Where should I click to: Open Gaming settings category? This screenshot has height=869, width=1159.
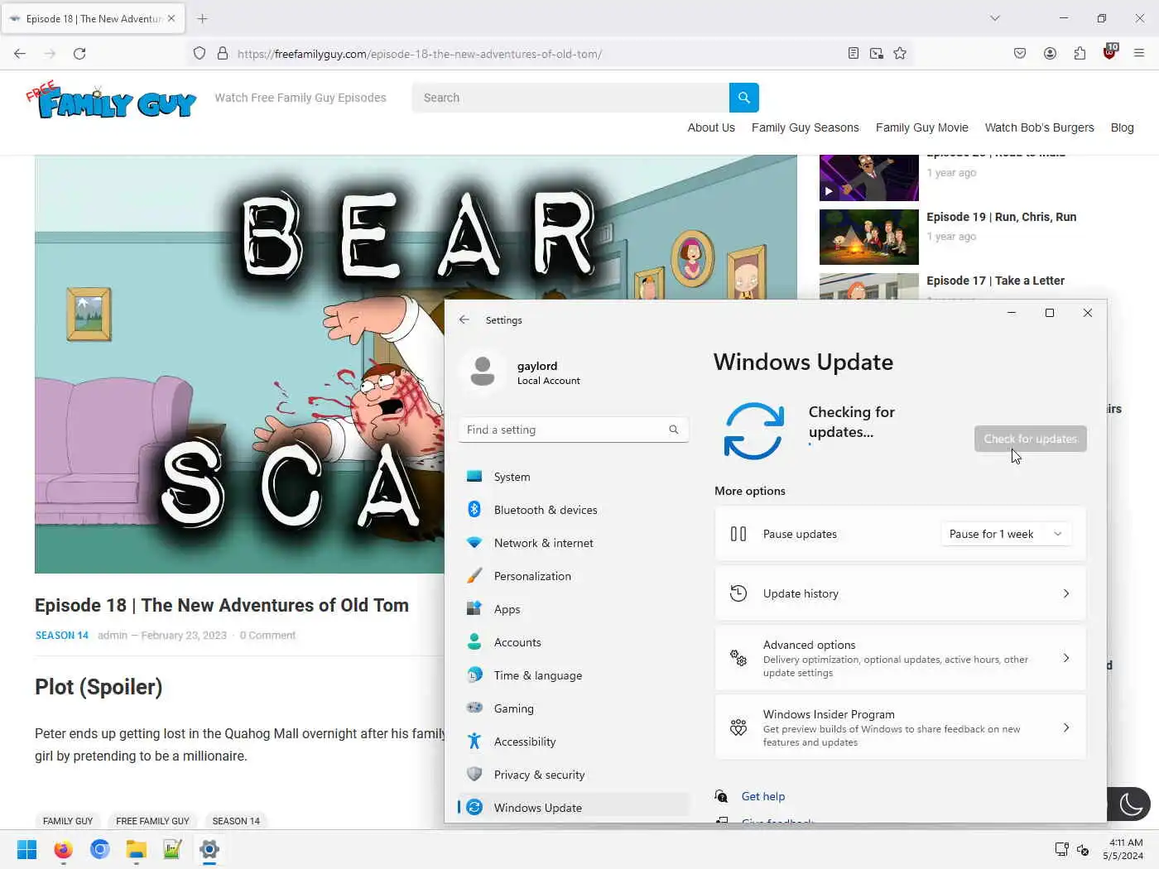(573, 708)
